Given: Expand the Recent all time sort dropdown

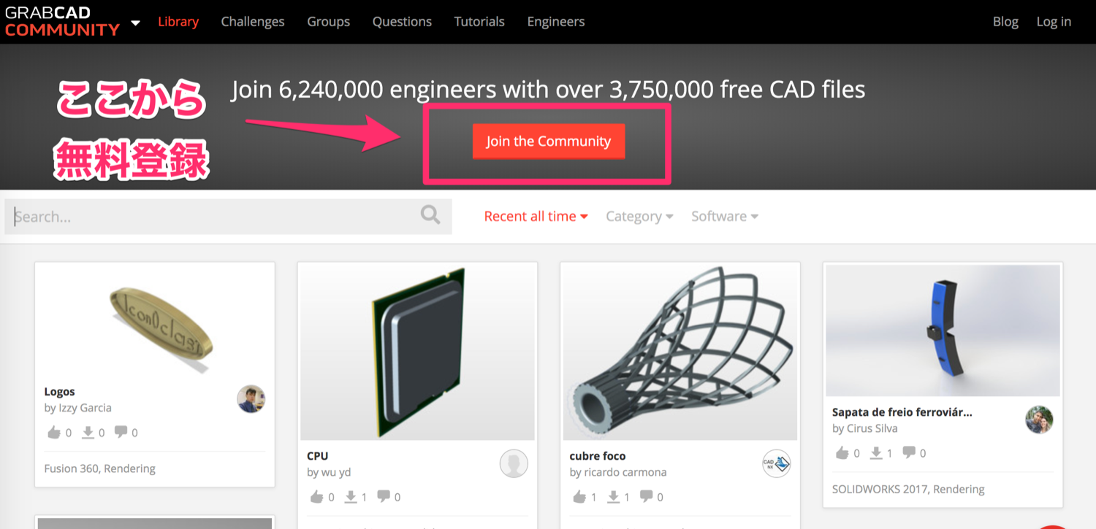Looking at the screenshot, I should coord(536,216).
